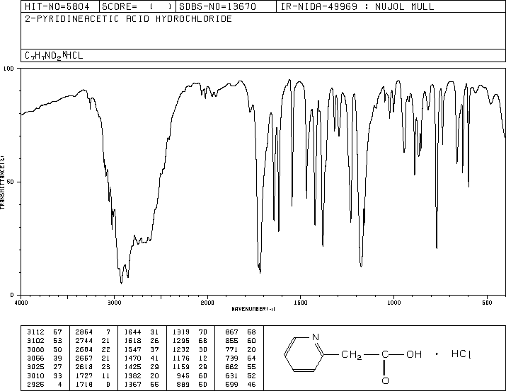Image resolution: width=506 pixels, height=391 pixels.
Task: Click the molecular formula C7H7NO2 HCL
Action: [54, 55]
